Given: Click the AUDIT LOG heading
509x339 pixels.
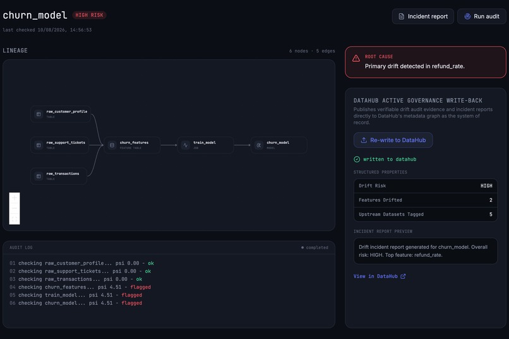Looking at the screenshot, I should [21, 247].
